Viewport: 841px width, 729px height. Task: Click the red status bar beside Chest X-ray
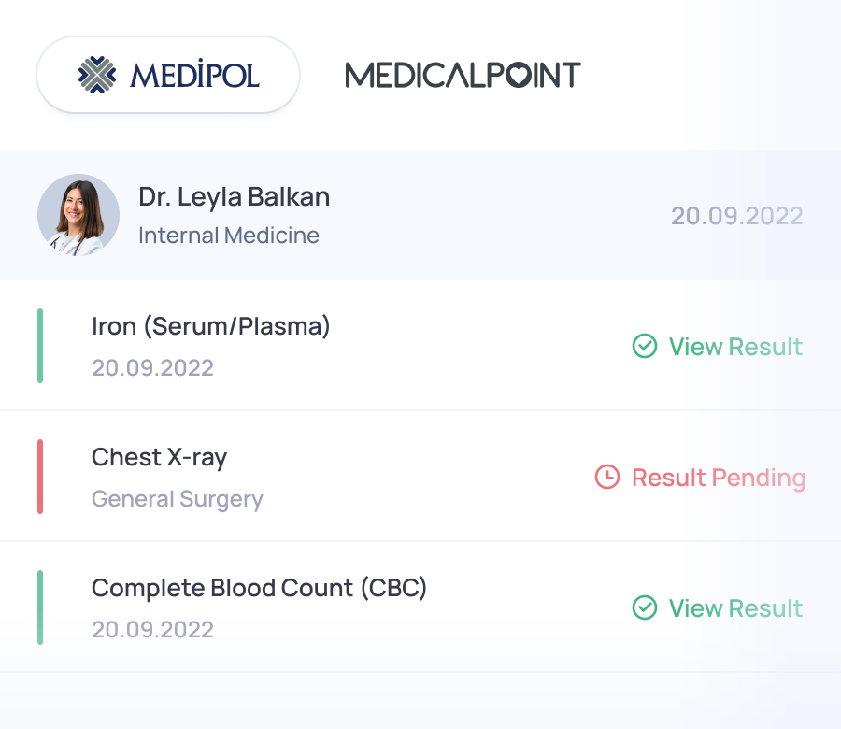(40, 477)
